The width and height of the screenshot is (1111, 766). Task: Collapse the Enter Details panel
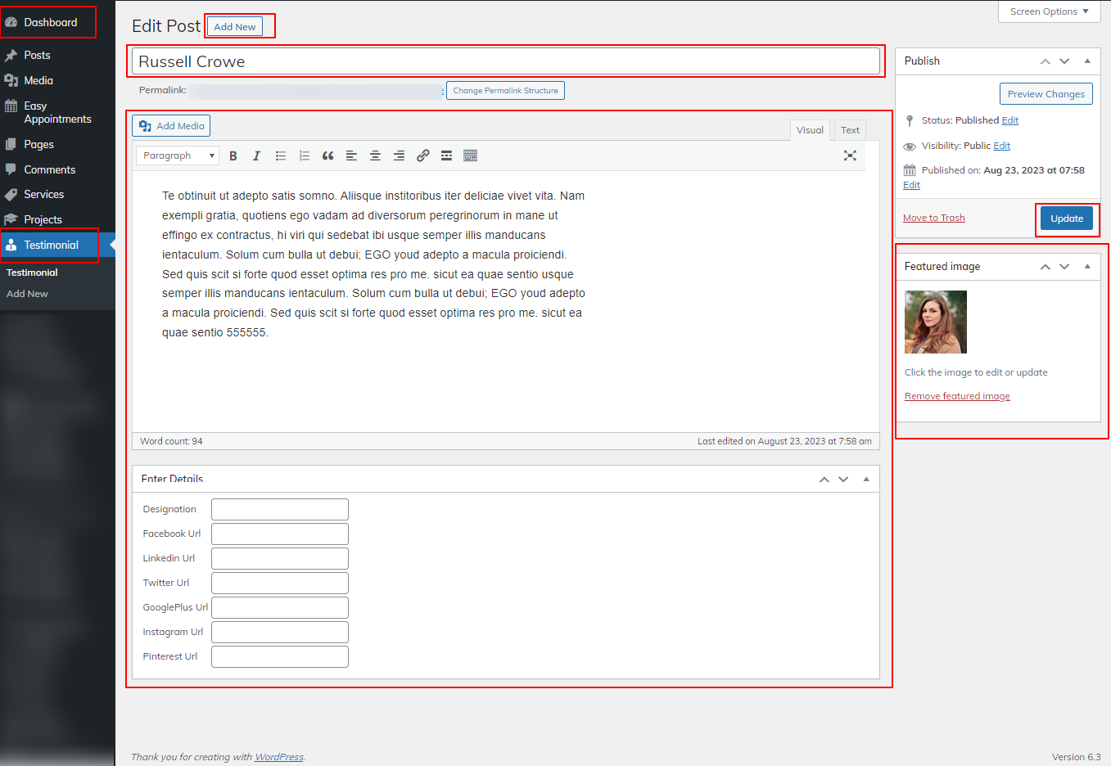click(866, 480)
